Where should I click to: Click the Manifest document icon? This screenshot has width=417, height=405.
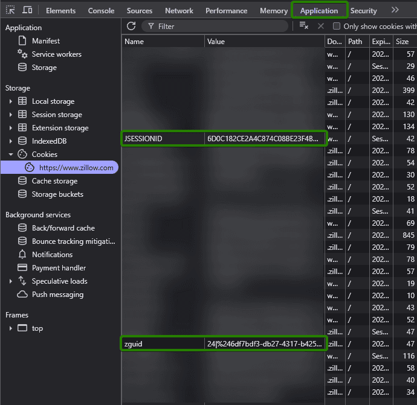point(22,40)
